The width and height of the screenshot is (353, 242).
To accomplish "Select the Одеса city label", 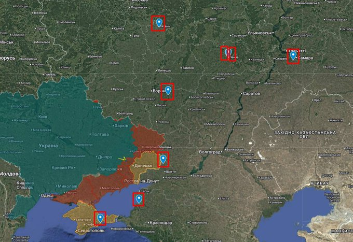I will click(47, 195).
